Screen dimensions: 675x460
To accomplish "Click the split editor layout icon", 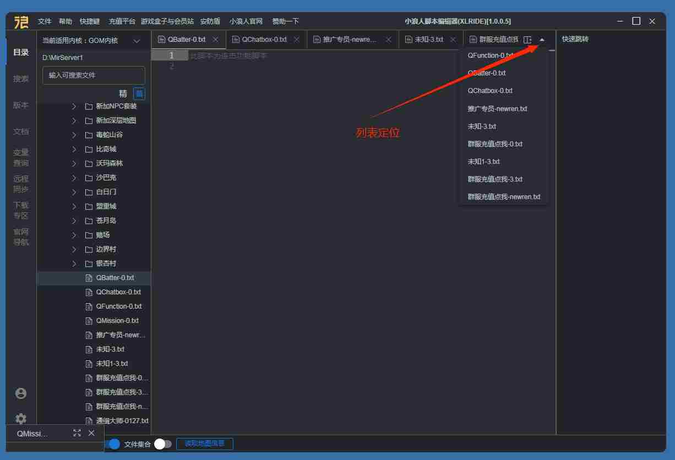I will (527, 40).
